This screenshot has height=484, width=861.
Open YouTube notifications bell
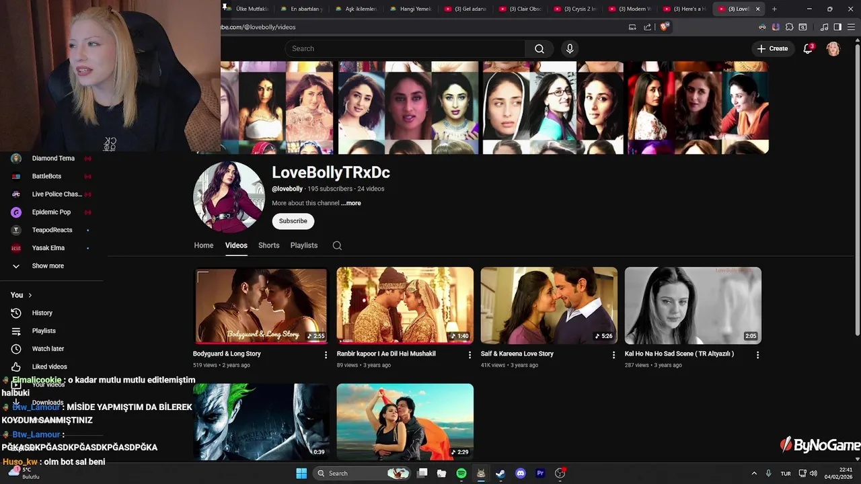pos(808,48)
